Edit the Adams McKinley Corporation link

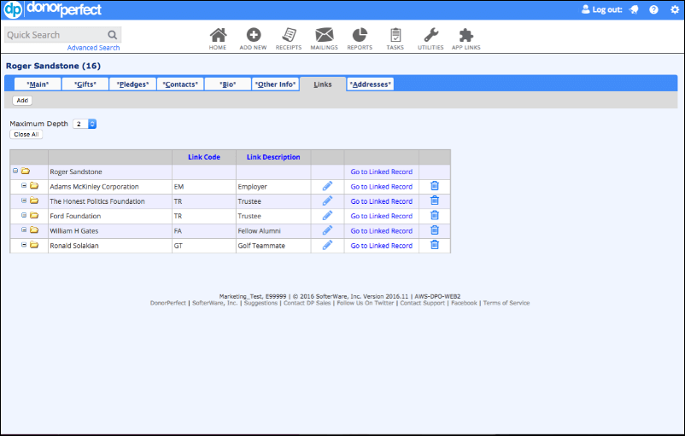click(x=327, y=186)
